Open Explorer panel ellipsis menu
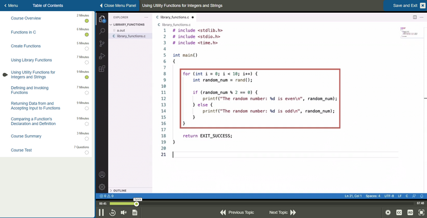This screenshot has width=427, height=218. pyautogui.click(x=147, y=17)
